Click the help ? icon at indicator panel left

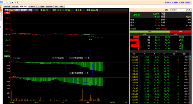(12, 58)
